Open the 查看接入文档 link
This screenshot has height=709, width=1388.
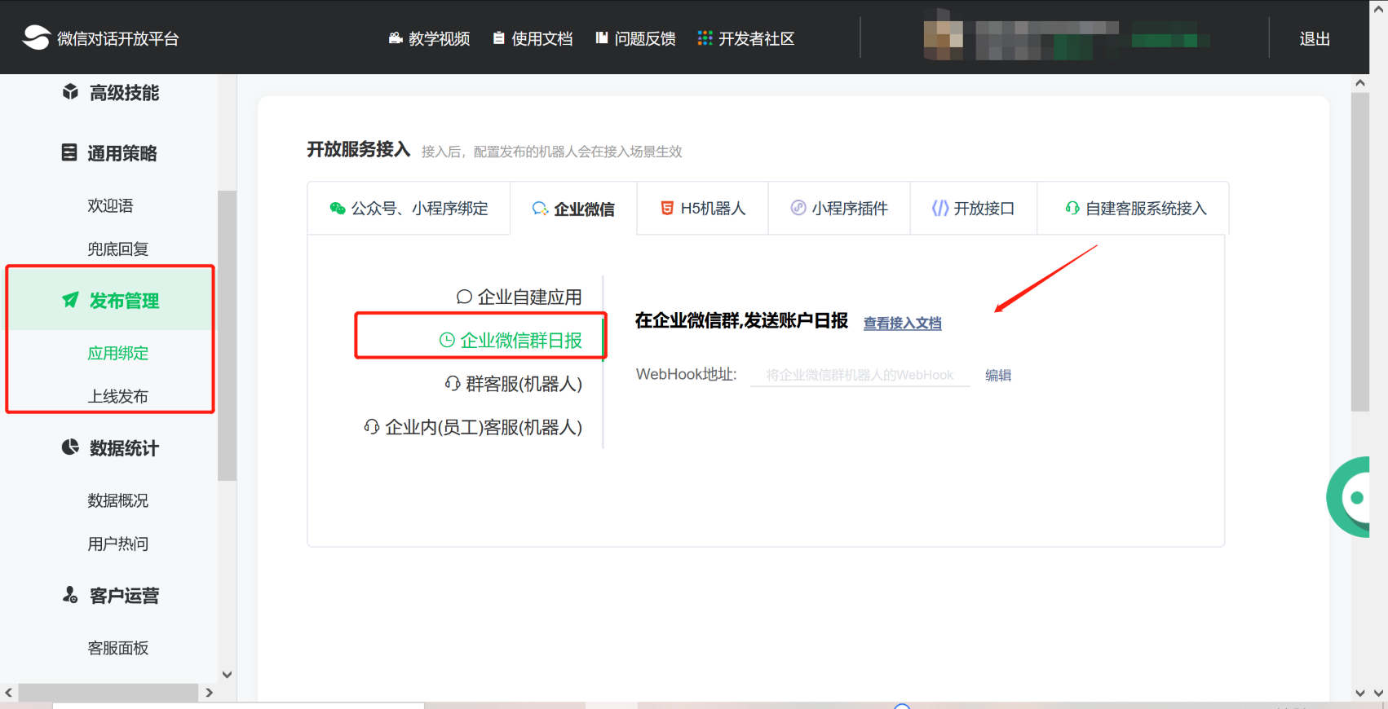tap(902, 323)
